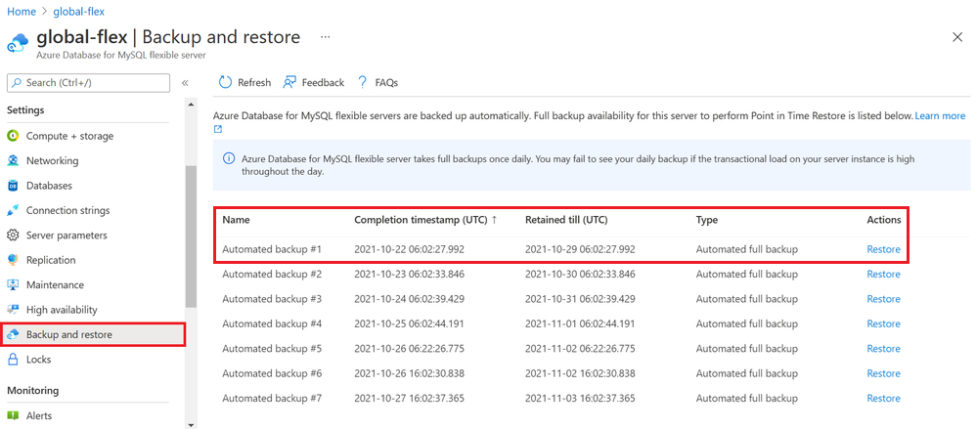Click the Settings section heading

point(25,110)
